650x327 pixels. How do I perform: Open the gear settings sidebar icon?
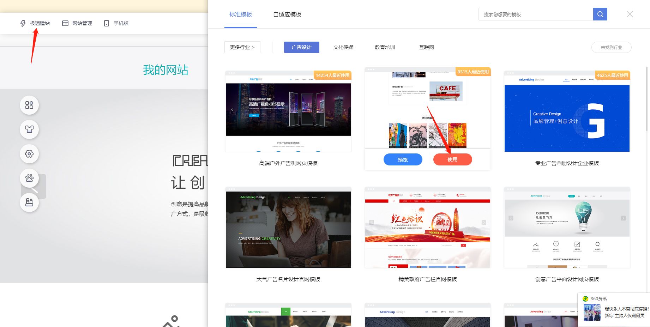29,154
